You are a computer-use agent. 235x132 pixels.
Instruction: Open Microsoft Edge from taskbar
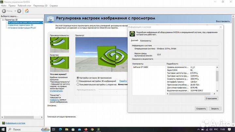(60, 129)
